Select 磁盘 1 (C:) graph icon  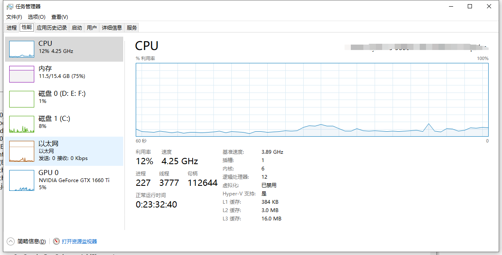[22, 124]
